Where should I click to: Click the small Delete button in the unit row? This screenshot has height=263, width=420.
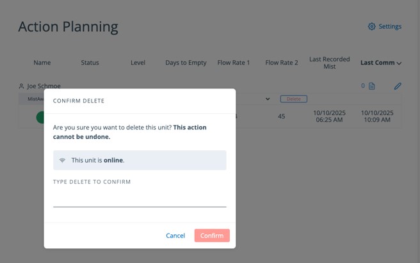coord(293,99)
